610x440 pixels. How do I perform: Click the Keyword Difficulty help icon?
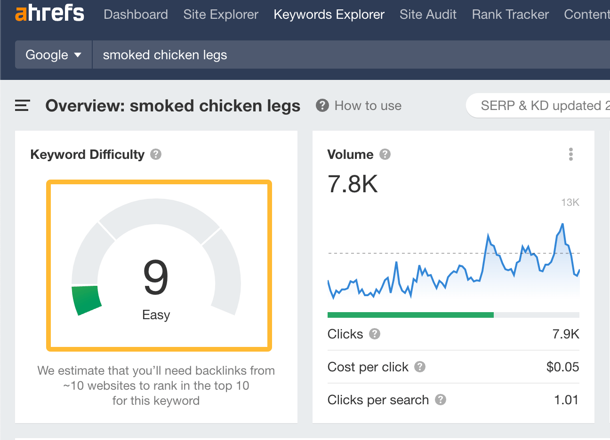click(x=156, y=154)
